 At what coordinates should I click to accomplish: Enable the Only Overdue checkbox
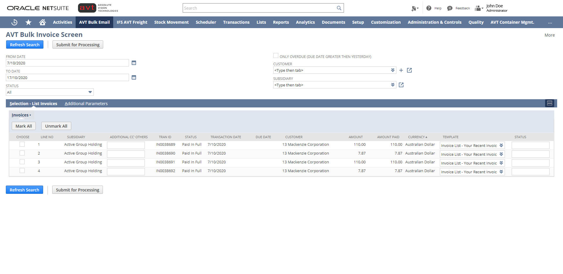[276, 55]
